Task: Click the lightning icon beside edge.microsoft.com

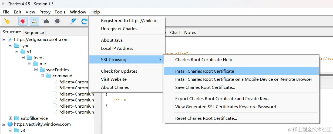Action: (10, 40)
